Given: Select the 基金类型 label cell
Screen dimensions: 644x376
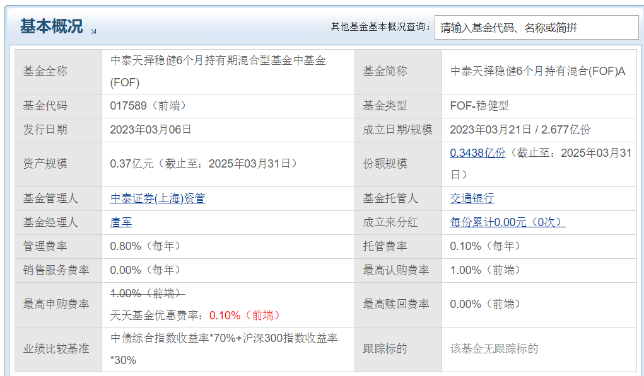Looking at the screenshot, I should 399,106.
